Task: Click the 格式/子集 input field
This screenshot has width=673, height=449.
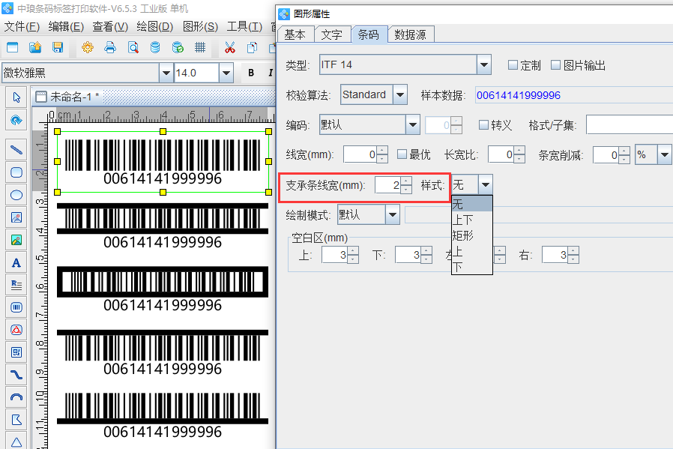Action: click(629, 125)
